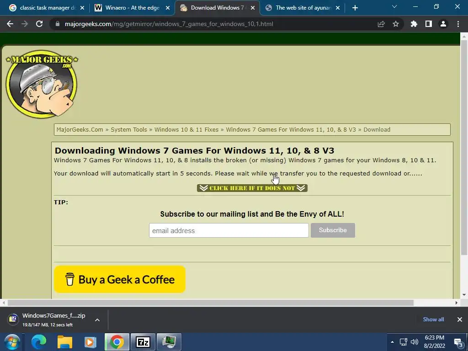468x351 pixels.
Task: Open a new tab with the plus button
Action: pyautogui.click(x=355, y=8)
